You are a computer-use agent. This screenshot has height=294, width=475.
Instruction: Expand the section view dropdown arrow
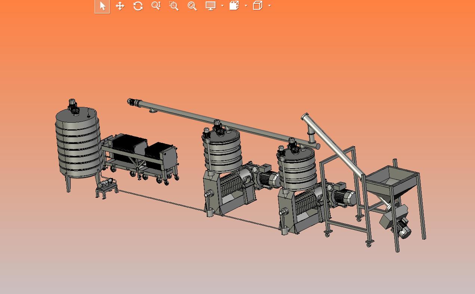click(x=246, y=6)
